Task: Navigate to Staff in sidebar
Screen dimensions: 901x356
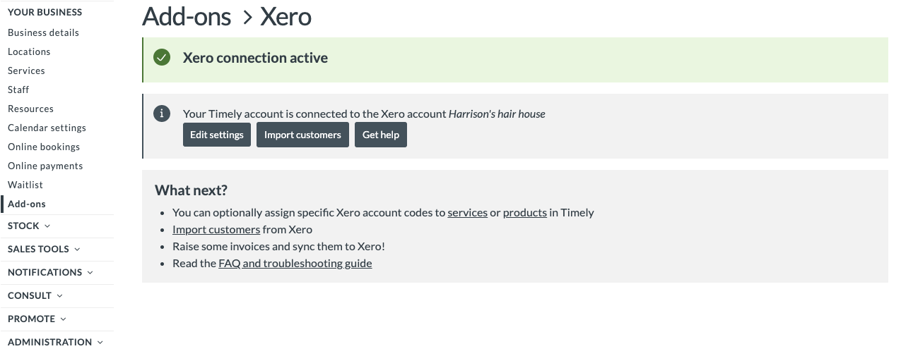Action: 18,90
